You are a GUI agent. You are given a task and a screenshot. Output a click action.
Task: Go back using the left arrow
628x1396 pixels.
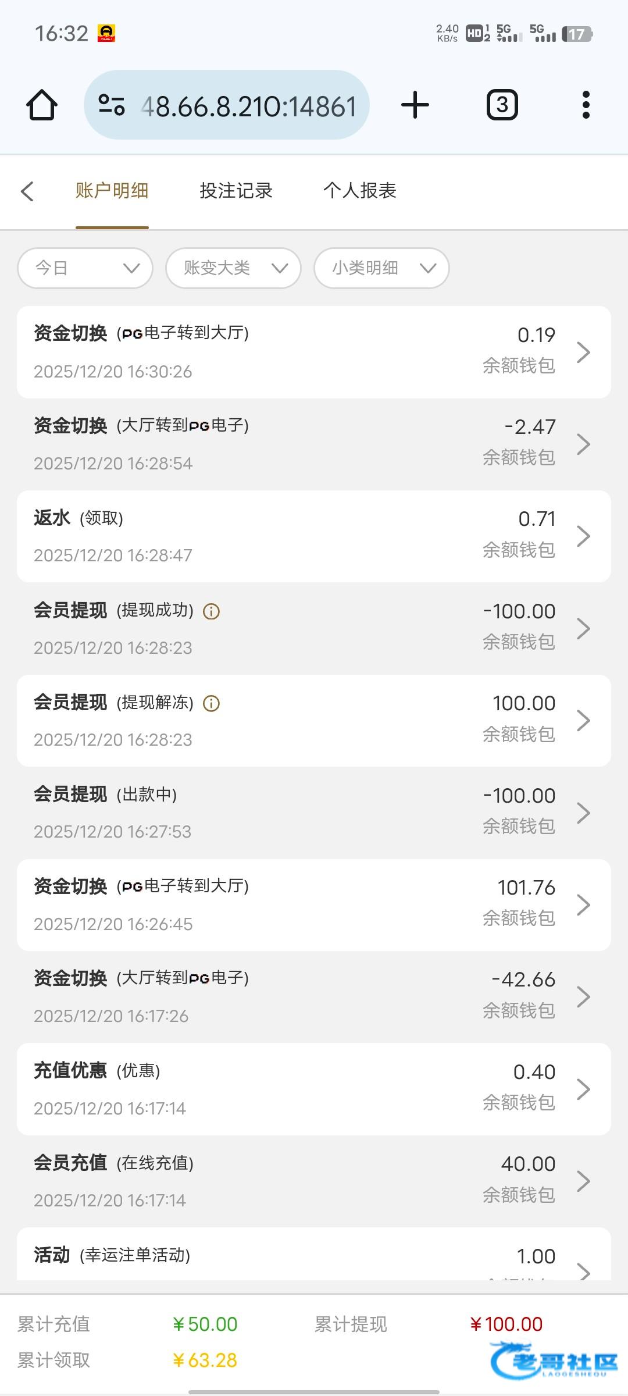point(27,191)
